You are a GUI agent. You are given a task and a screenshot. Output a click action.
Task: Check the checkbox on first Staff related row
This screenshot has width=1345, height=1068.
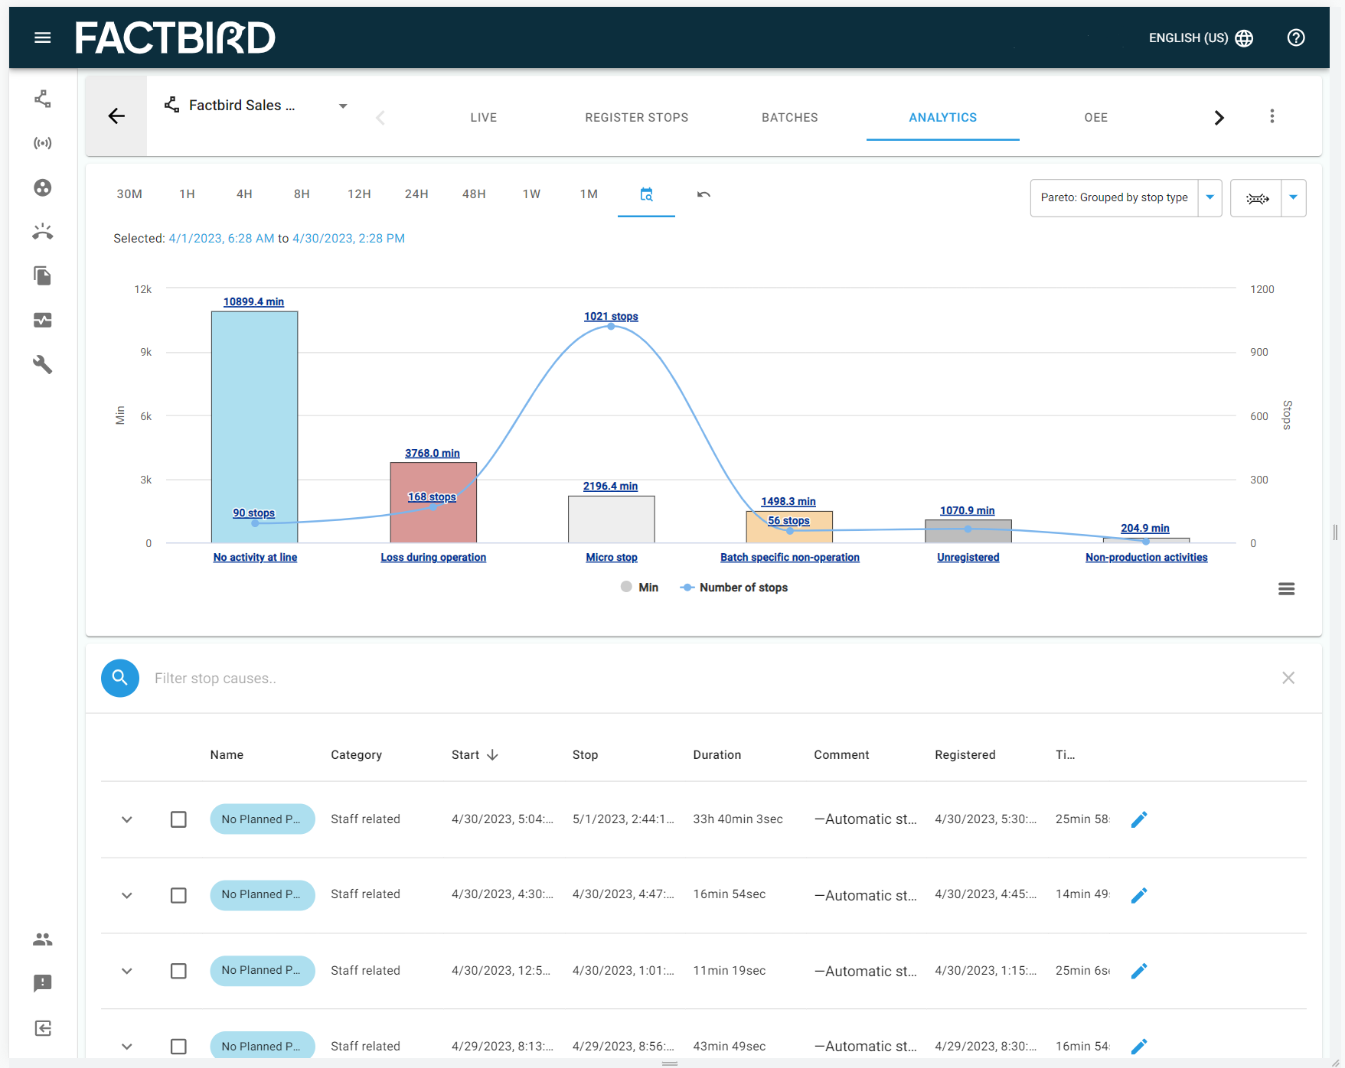(178, 819)
